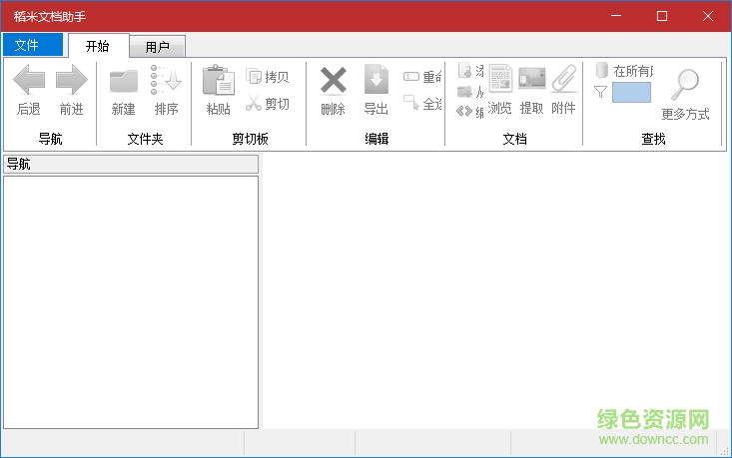
Task: Click the funnel filter icon
Action: click(601, 92)
